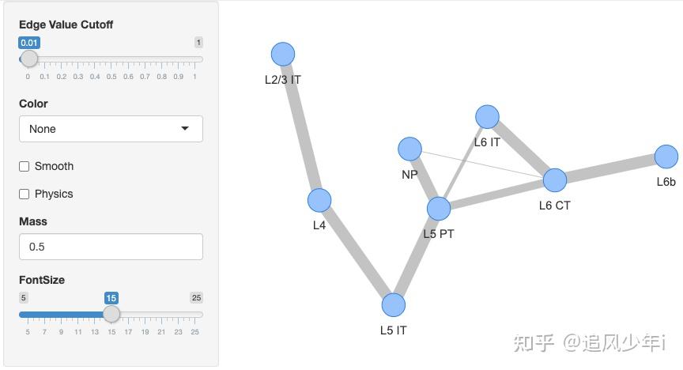
Task: Open the Color dropdown menu
Action: click(x=111, y=129)
